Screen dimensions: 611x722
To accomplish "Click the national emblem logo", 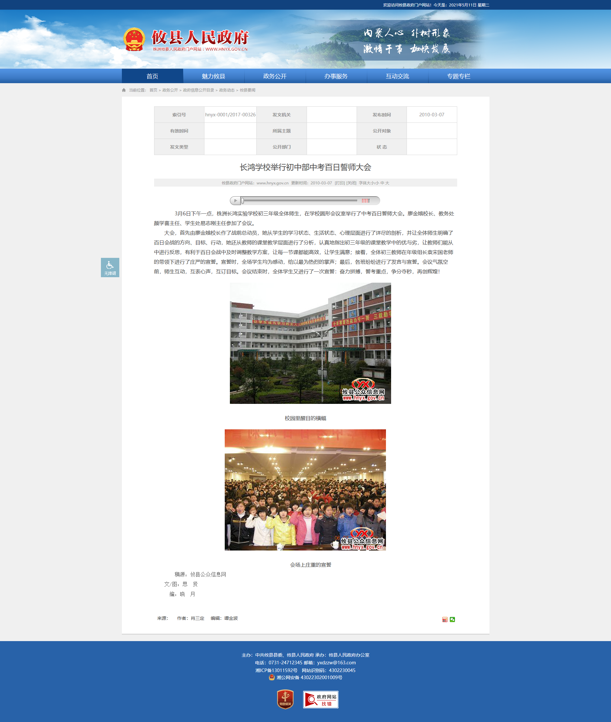I will (x=134, y=39).
